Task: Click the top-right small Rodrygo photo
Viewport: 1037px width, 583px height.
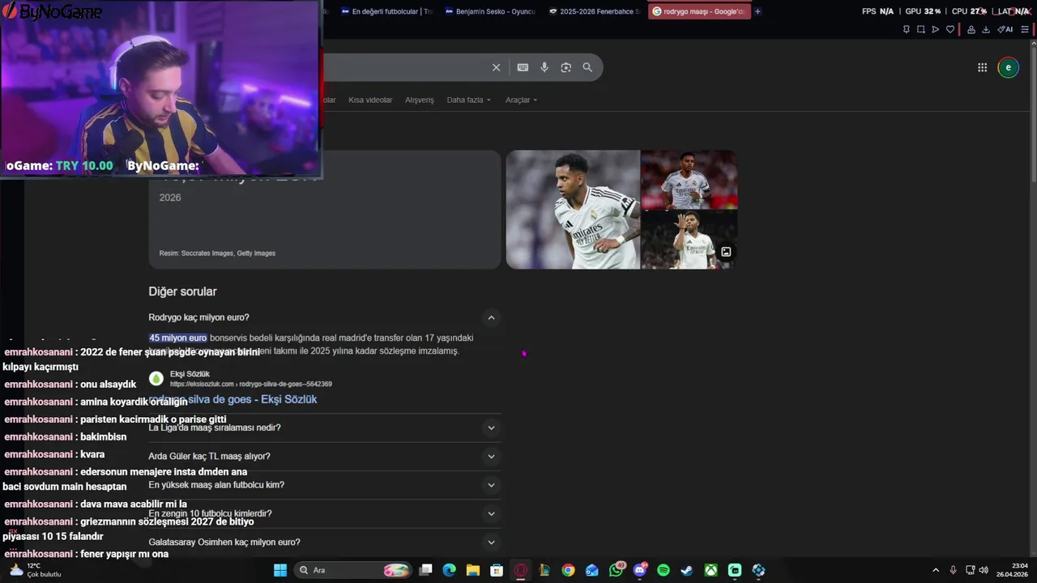Action: pyautogui.click(x=689, y=179)
